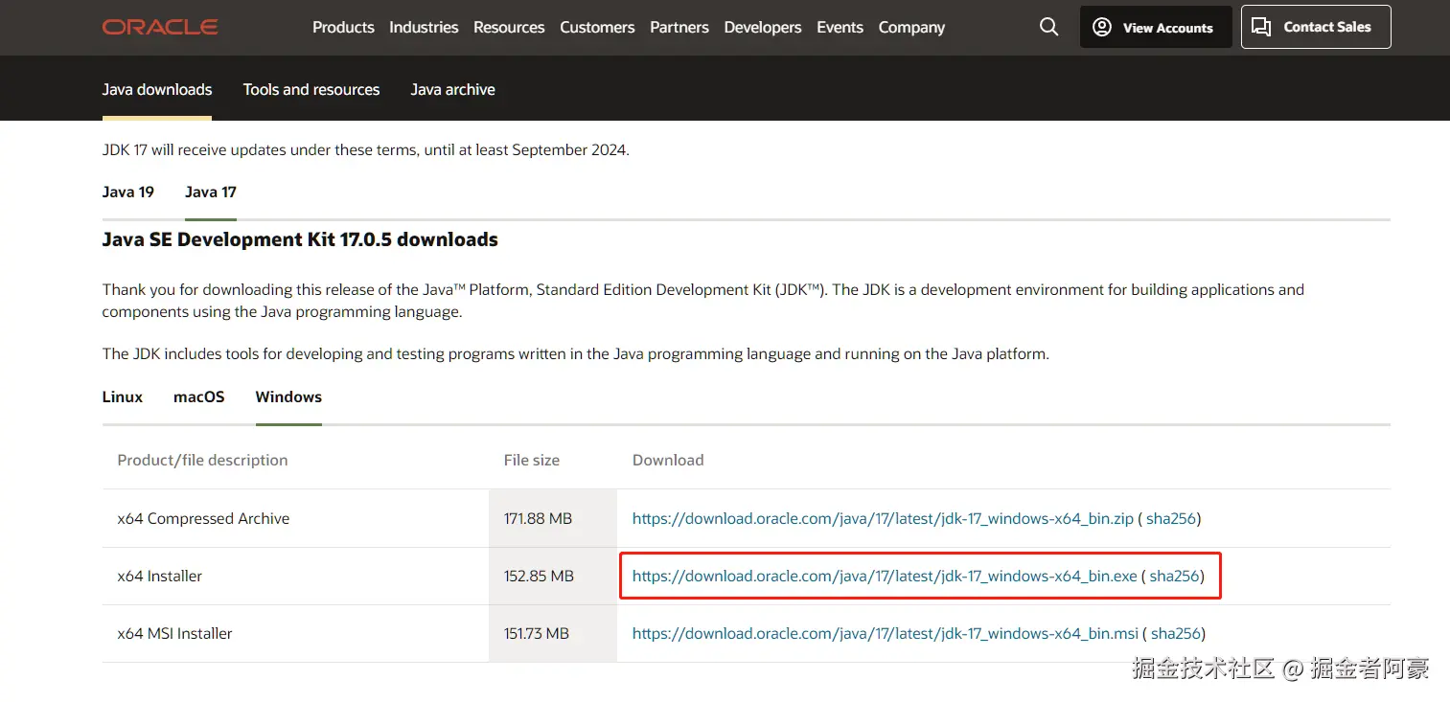Switch to Java archive tab
This screenshot has width=1450, height=702.
[x=452, y=89]
